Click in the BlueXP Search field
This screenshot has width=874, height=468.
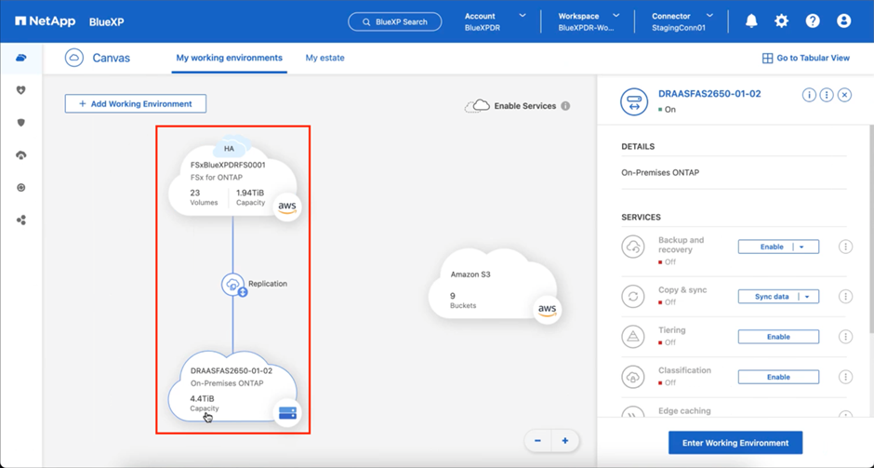click(x=395, y=21)
